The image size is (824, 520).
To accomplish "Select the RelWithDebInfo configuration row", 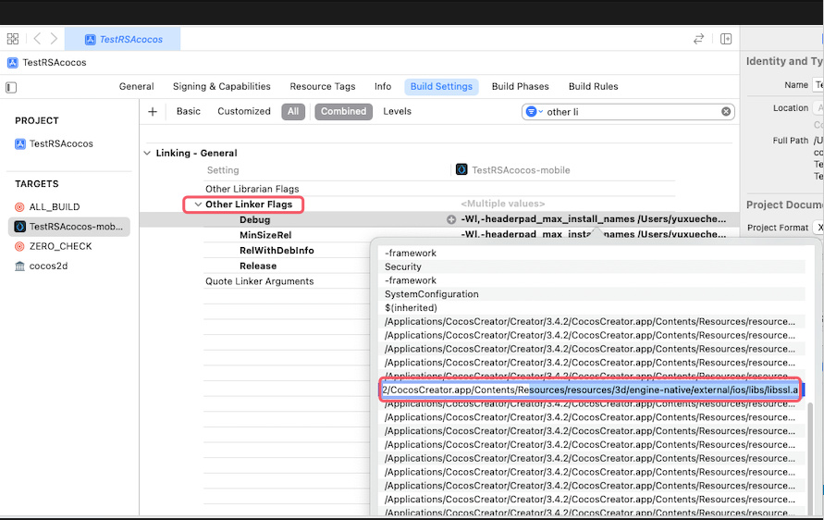I will [277, 250].
